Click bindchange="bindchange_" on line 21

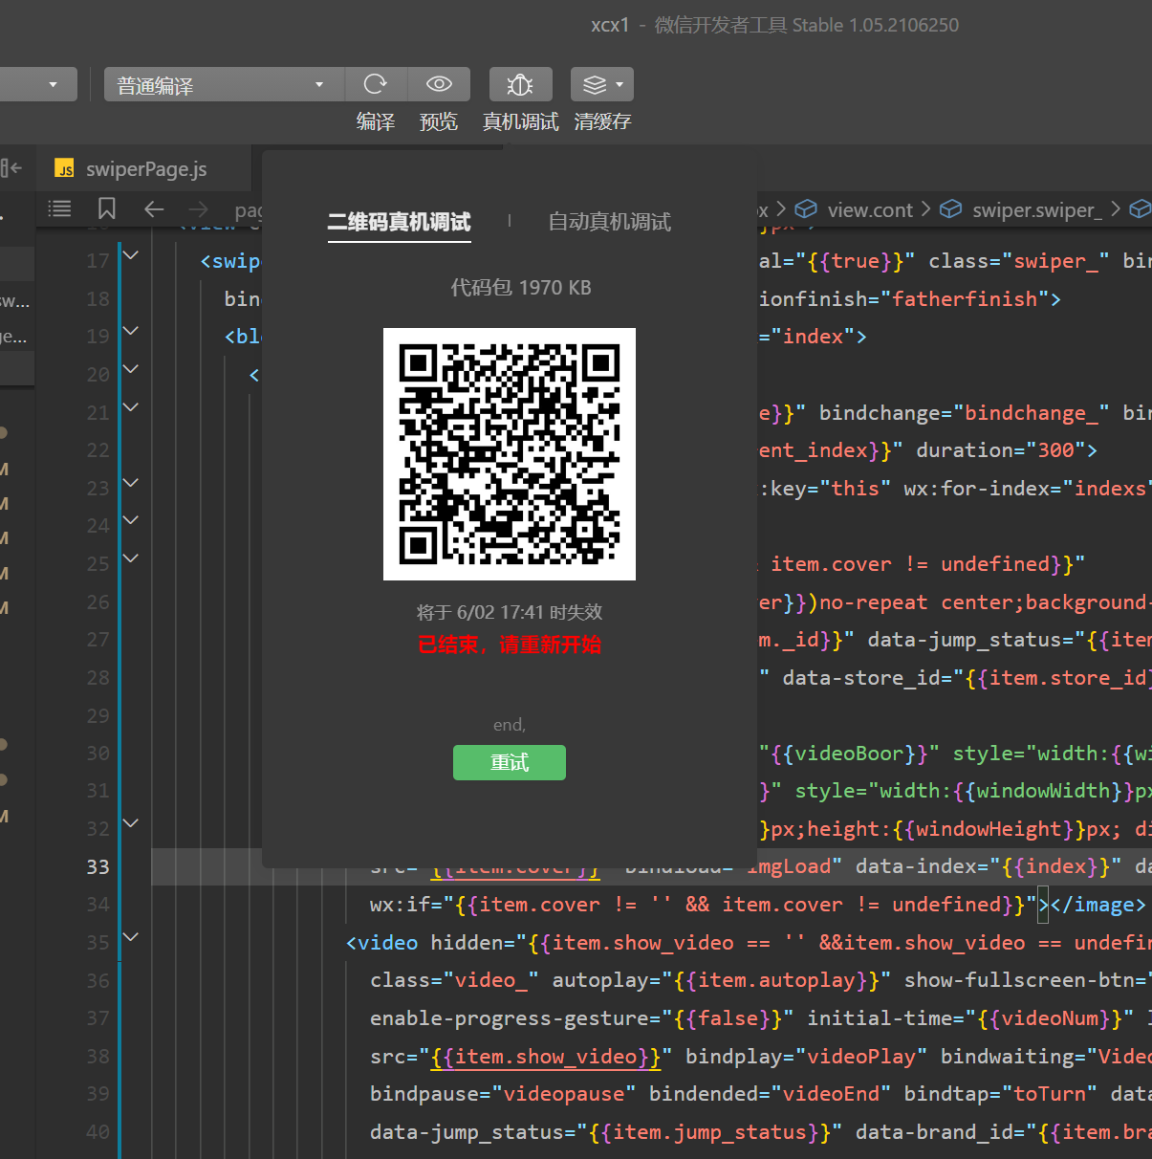964,413
